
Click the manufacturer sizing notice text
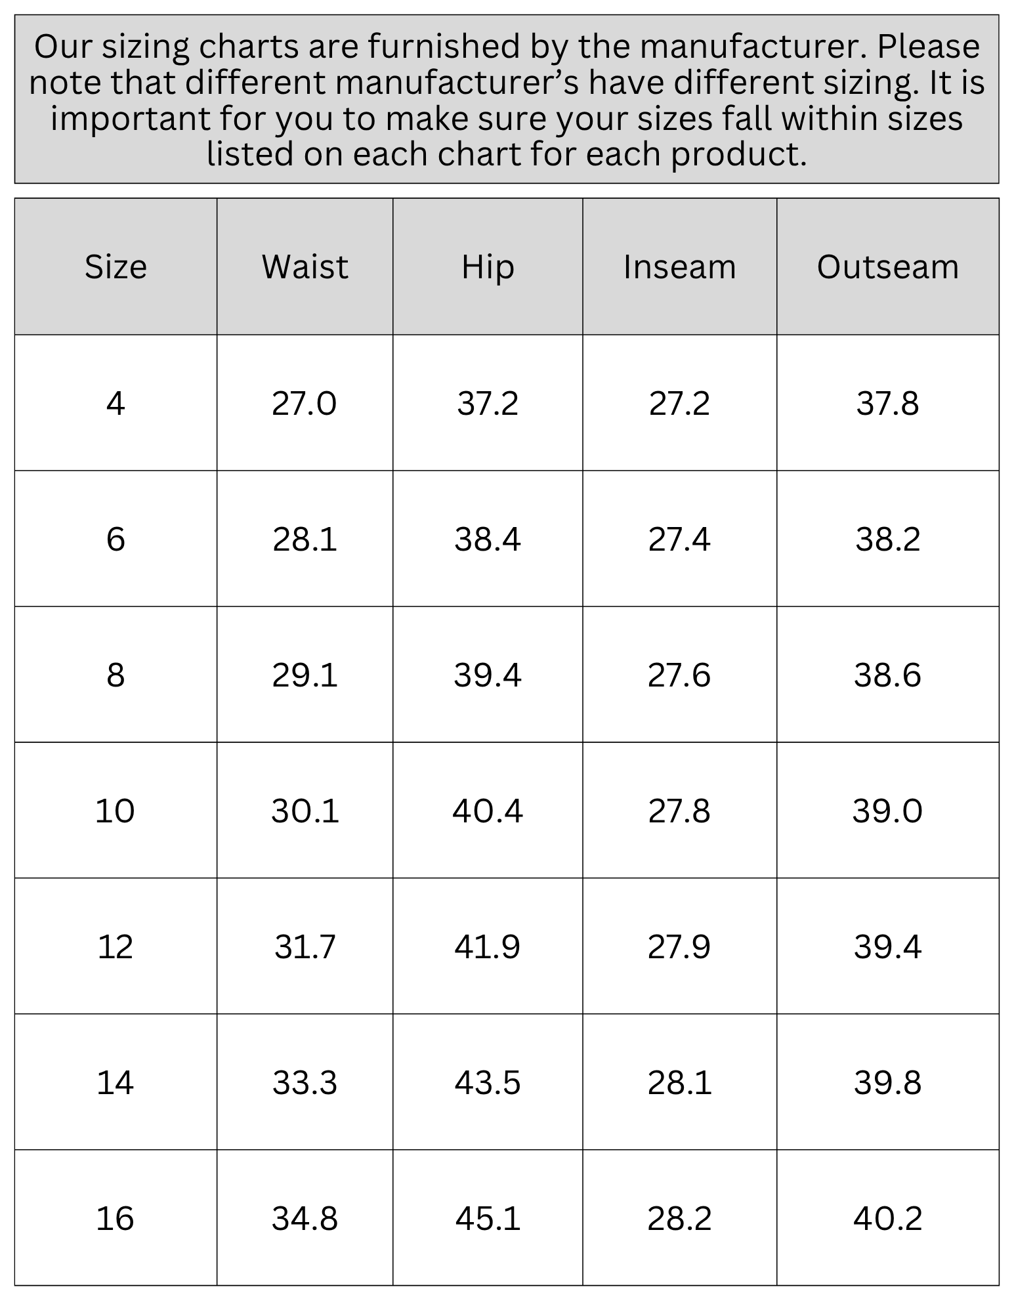pos(507,100)
